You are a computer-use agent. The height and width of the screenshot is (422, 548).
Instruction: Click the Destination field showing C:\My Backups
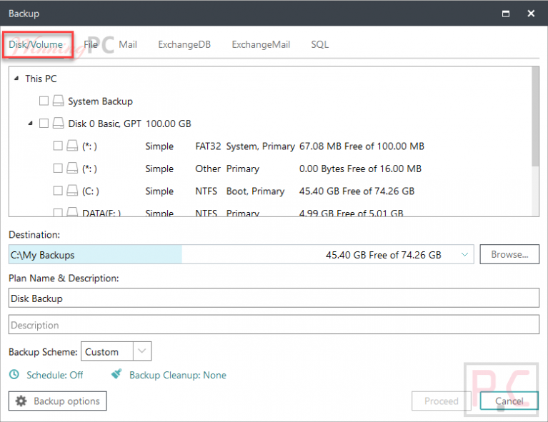(x=241, y=254)
